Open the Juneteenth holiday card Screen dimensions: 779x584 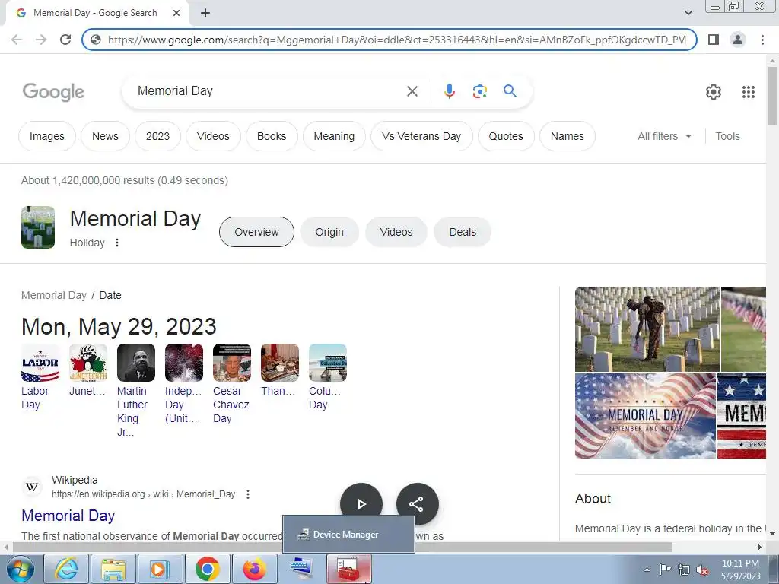point(88,370)
